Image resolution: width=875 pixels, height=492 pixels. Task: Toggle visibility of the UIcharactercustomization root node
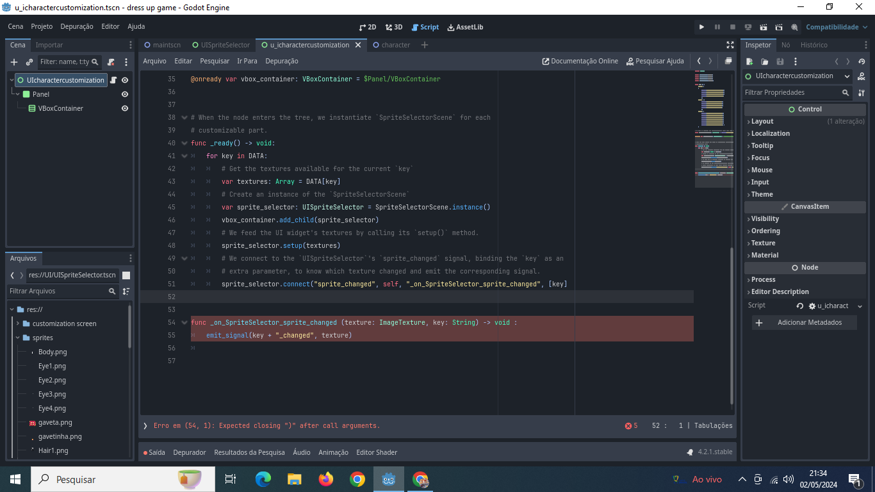click(126, 79)
